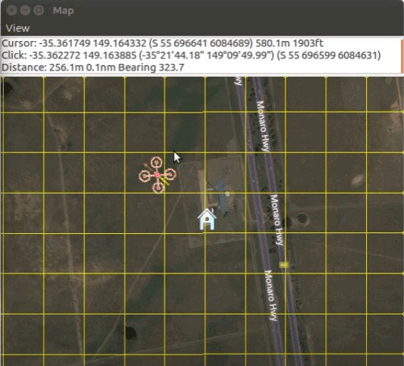Click the Map window title text
The width and height of the screenshot is (404, 366).
pos(63,11)
